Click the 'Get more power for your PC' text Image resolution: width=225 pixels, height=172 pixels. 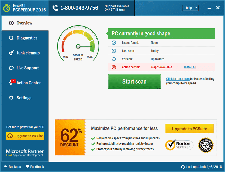point(25,127)
